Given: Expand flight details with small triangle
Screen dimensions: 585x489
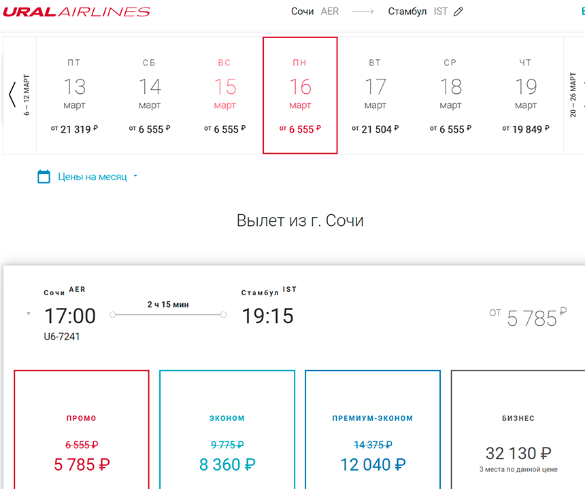Looking at the screenshot, I should click(x=28, y=314).
